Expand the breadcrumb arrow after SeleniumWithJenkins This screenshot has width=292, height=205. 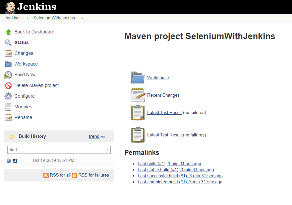[83, 18]
